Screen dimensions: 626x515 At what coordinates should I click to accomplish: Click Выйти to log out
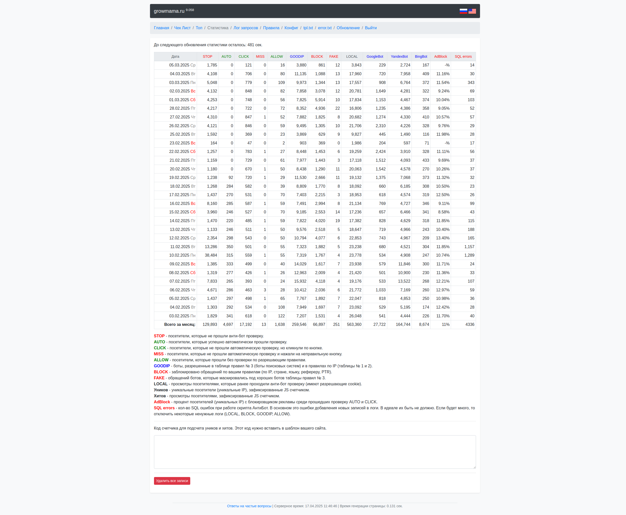click(370, 28)
